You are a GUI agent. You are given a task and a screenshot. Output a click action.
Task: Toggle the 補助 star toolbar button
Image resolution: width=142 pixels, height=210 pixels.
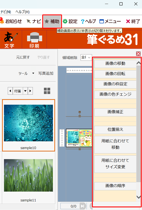[52, 21]
